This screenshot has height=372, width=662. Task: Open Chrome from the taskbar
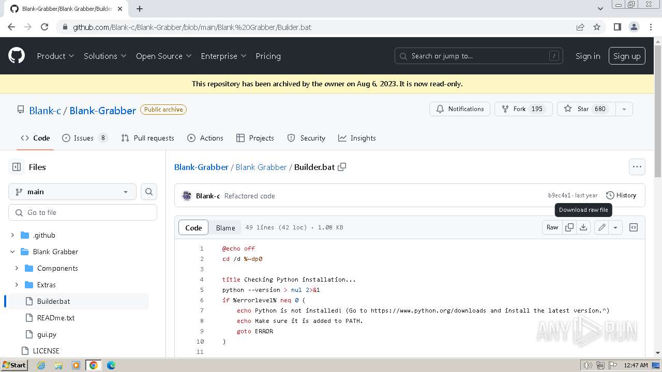pos(94,365)
